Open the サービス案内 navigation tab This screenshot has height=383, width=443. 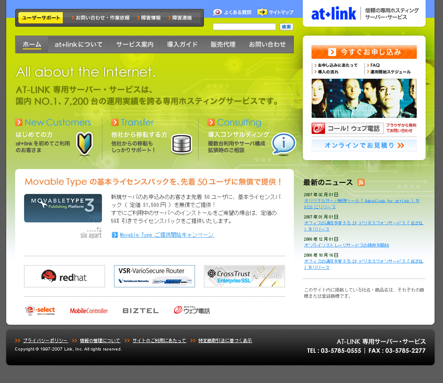(x=135, y=44)
